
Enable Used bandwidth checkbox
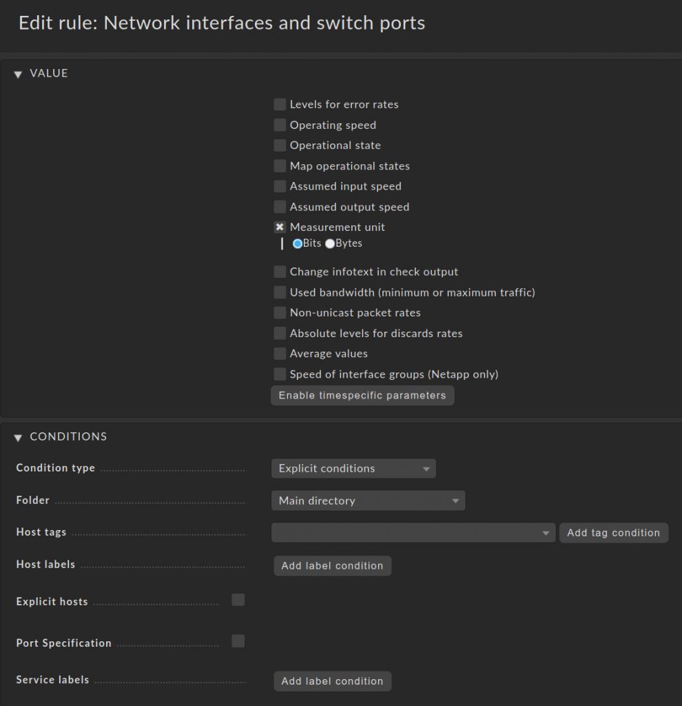280,292
